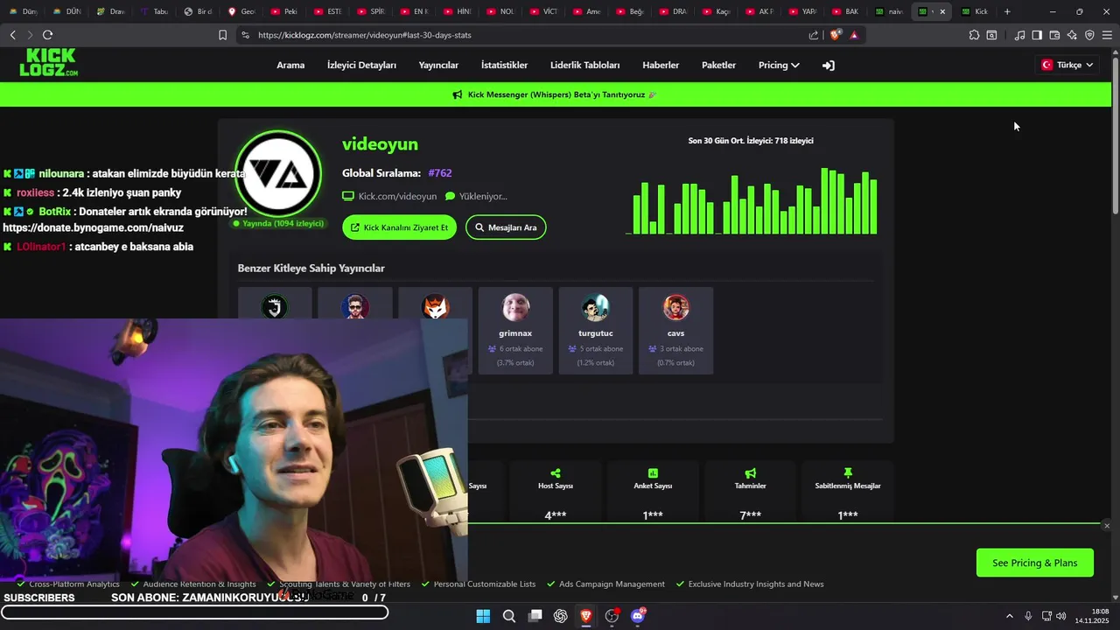Click the Kick Messenger Whispers announcement banner
Viewport: 1120px width, 630px height.
point(555,94)
